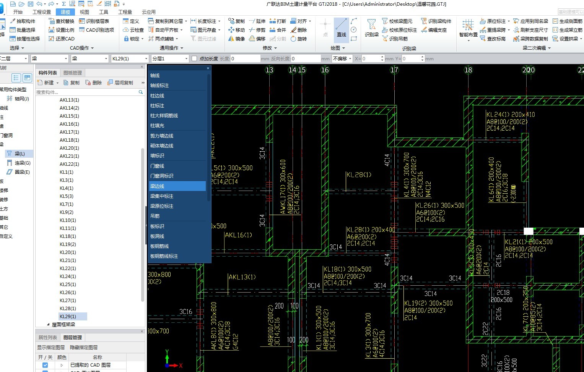The image size is (584, 372).
Task: Click 设置比例 set scale tool
Action: pyautogui.click(x=62, y=30)
